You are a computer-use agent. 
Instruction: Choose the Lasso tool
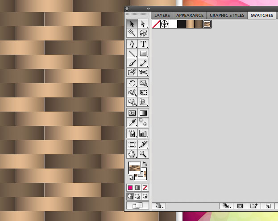click(143, 33)
